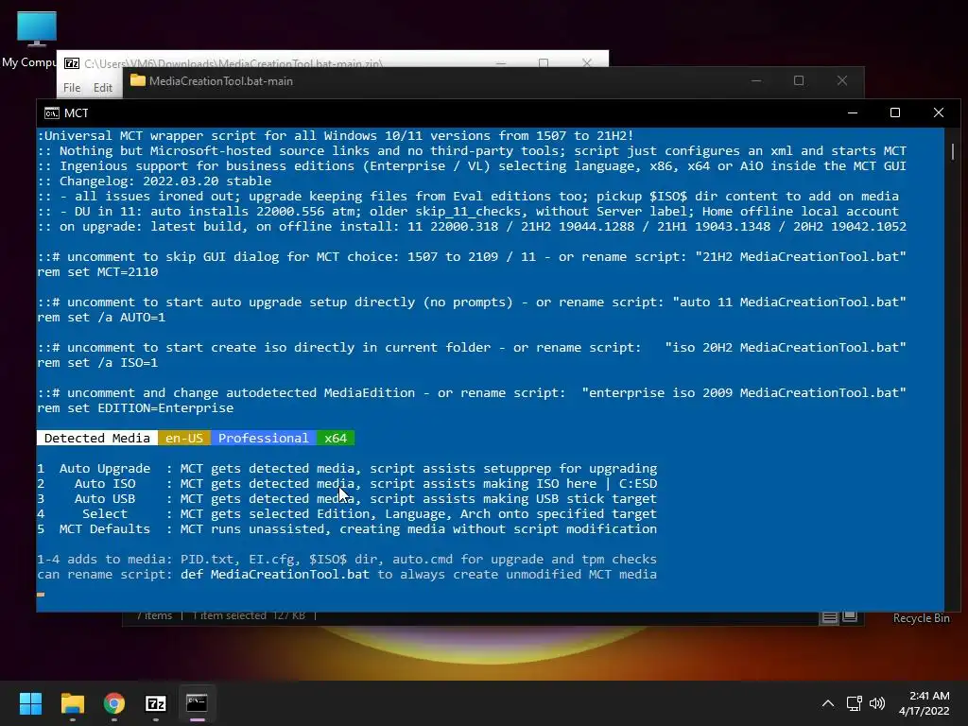Maximize the MediaCreationTool.bat-main Explorer window

tap(798, 80)
